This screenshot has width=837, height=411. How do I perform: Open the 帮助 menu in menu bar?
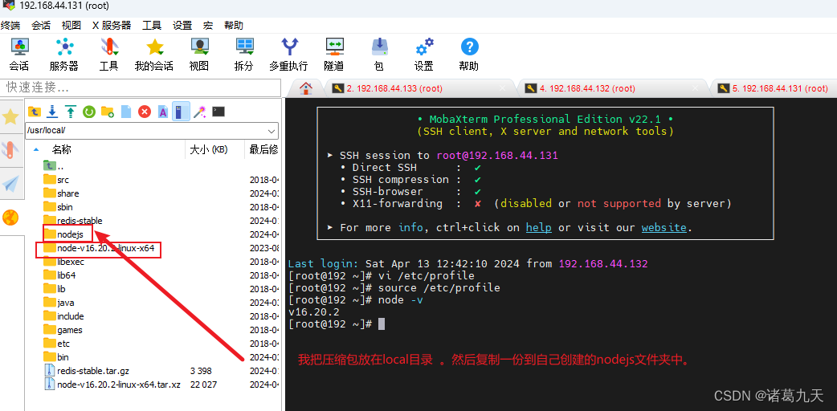pos(233,25)
